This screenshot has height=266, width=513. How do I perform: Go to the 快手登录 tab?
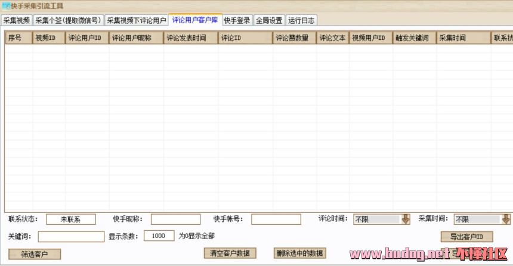pos(237,20)
